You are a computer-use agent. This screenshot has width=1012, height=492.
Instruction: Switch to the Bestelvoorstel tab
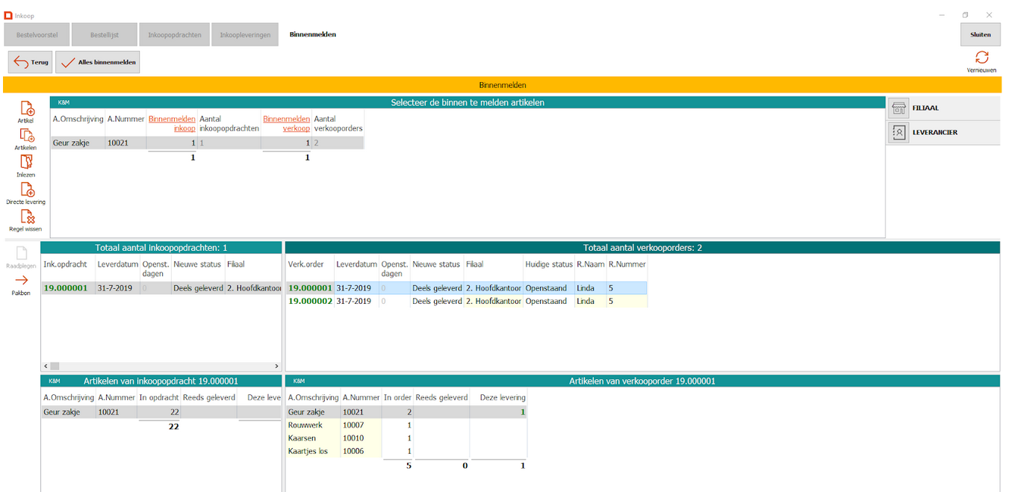37,34
